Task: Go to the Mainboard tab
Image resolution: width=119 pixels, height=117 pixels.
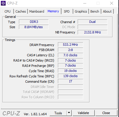Action: [x=37, y=11]
